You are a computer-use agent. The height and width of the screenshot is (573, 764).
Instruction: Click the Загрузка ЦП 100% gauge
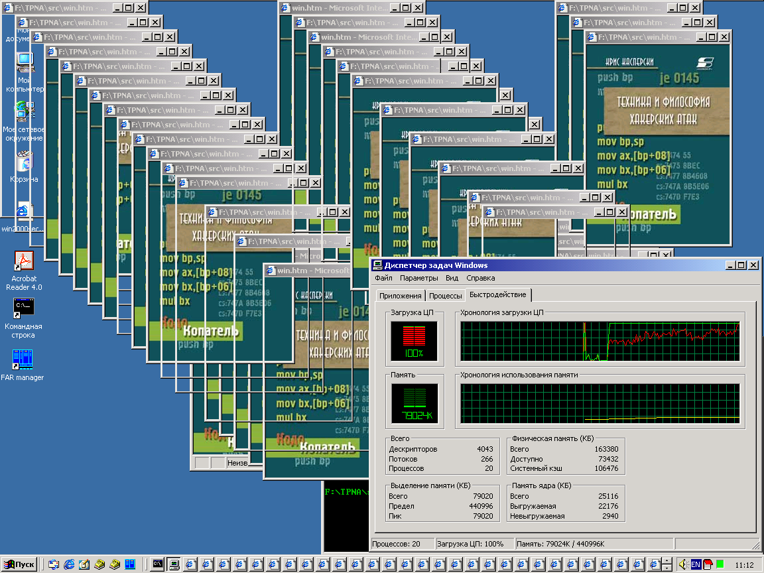(x=414, y=340)
